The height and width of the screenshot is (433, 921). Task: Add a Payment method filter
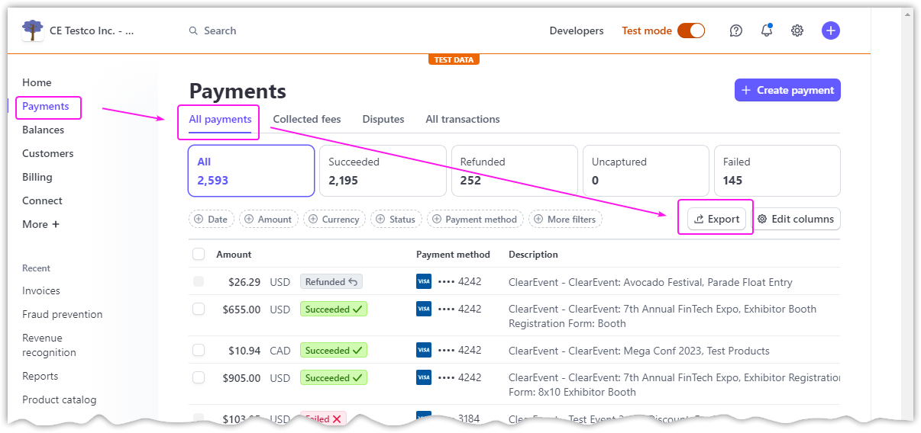pyautogui.click(x=475, y=219)
